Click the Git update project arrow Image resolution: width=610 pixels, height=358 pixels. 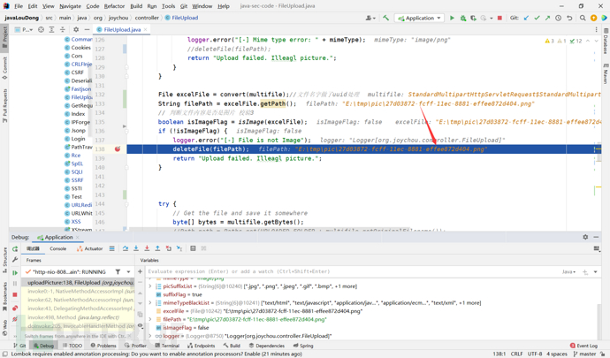click(x=526, y=18)
